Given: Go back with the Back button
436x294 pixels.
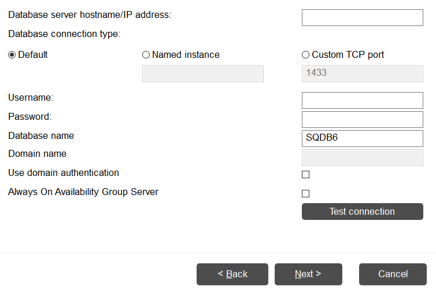Looking at the screenshot, I should pos(232,274).
